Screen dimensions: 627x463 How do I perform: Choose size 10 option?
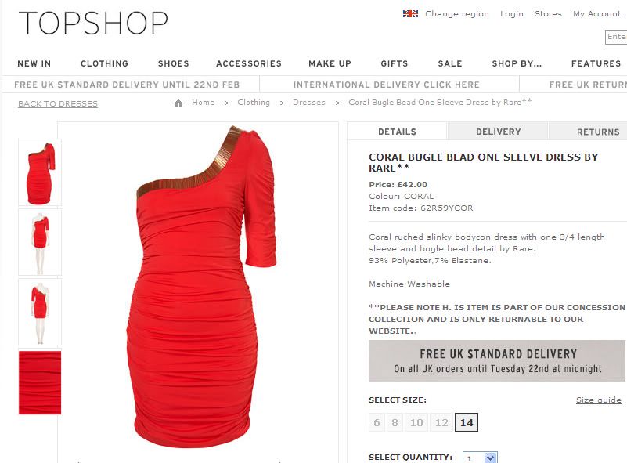(x=416, y=422)
